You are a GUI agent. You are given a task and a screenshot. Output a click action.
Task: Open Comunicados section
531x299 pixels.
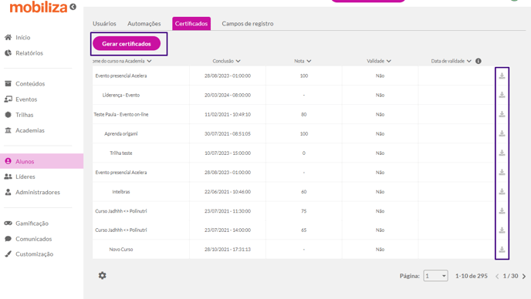33,239
